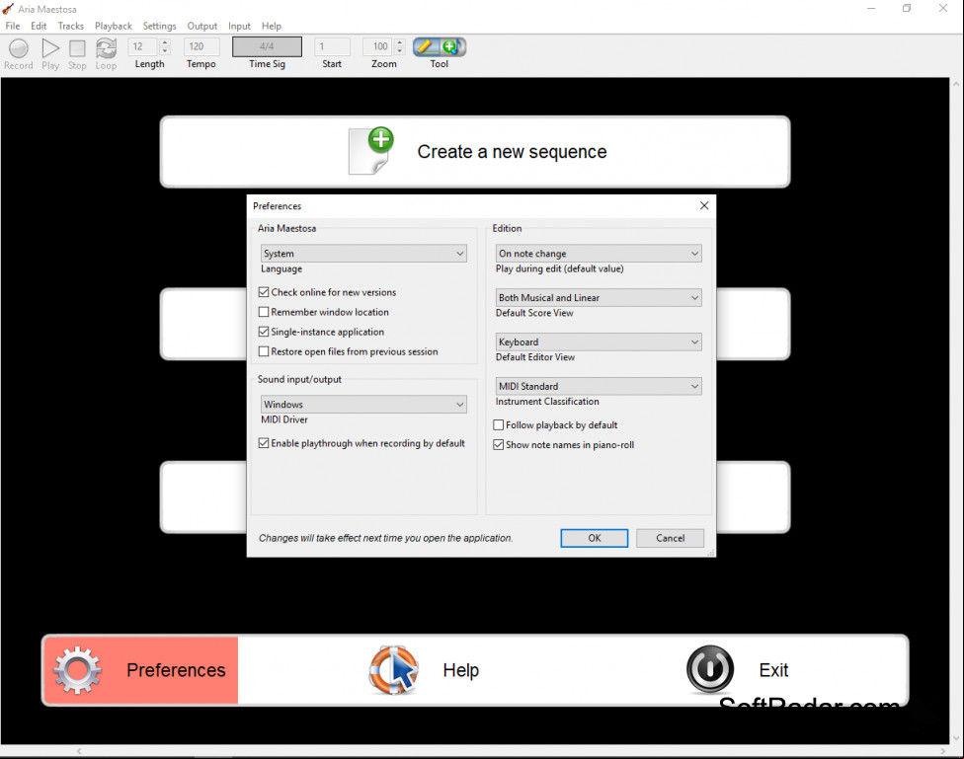Image resolution: width=964 pixels, height=759 pixels.
Task: Click the Stop playback icon
Action: point(77,48)
